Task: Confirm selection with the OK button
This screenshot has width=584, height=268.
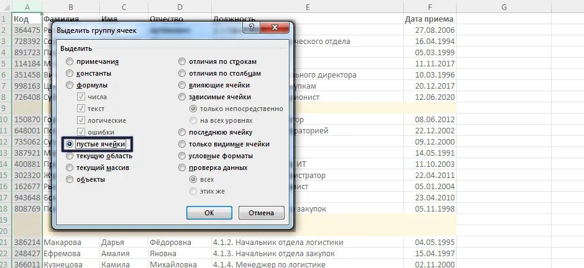Action: pos(209,213)
